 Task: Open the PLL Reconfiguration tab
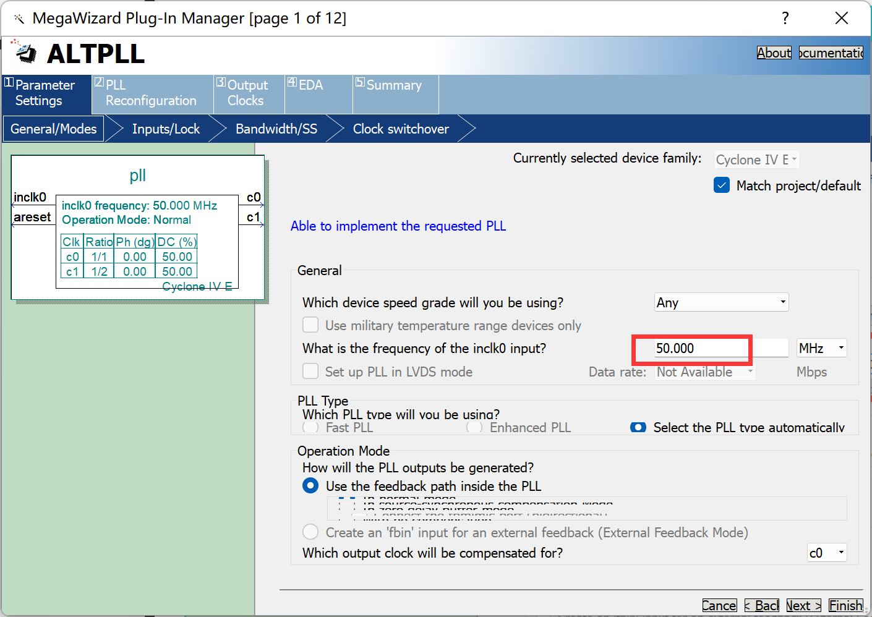tap(153, 94)
